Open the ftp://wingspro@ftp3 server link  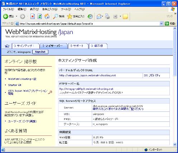click(86, 89)
